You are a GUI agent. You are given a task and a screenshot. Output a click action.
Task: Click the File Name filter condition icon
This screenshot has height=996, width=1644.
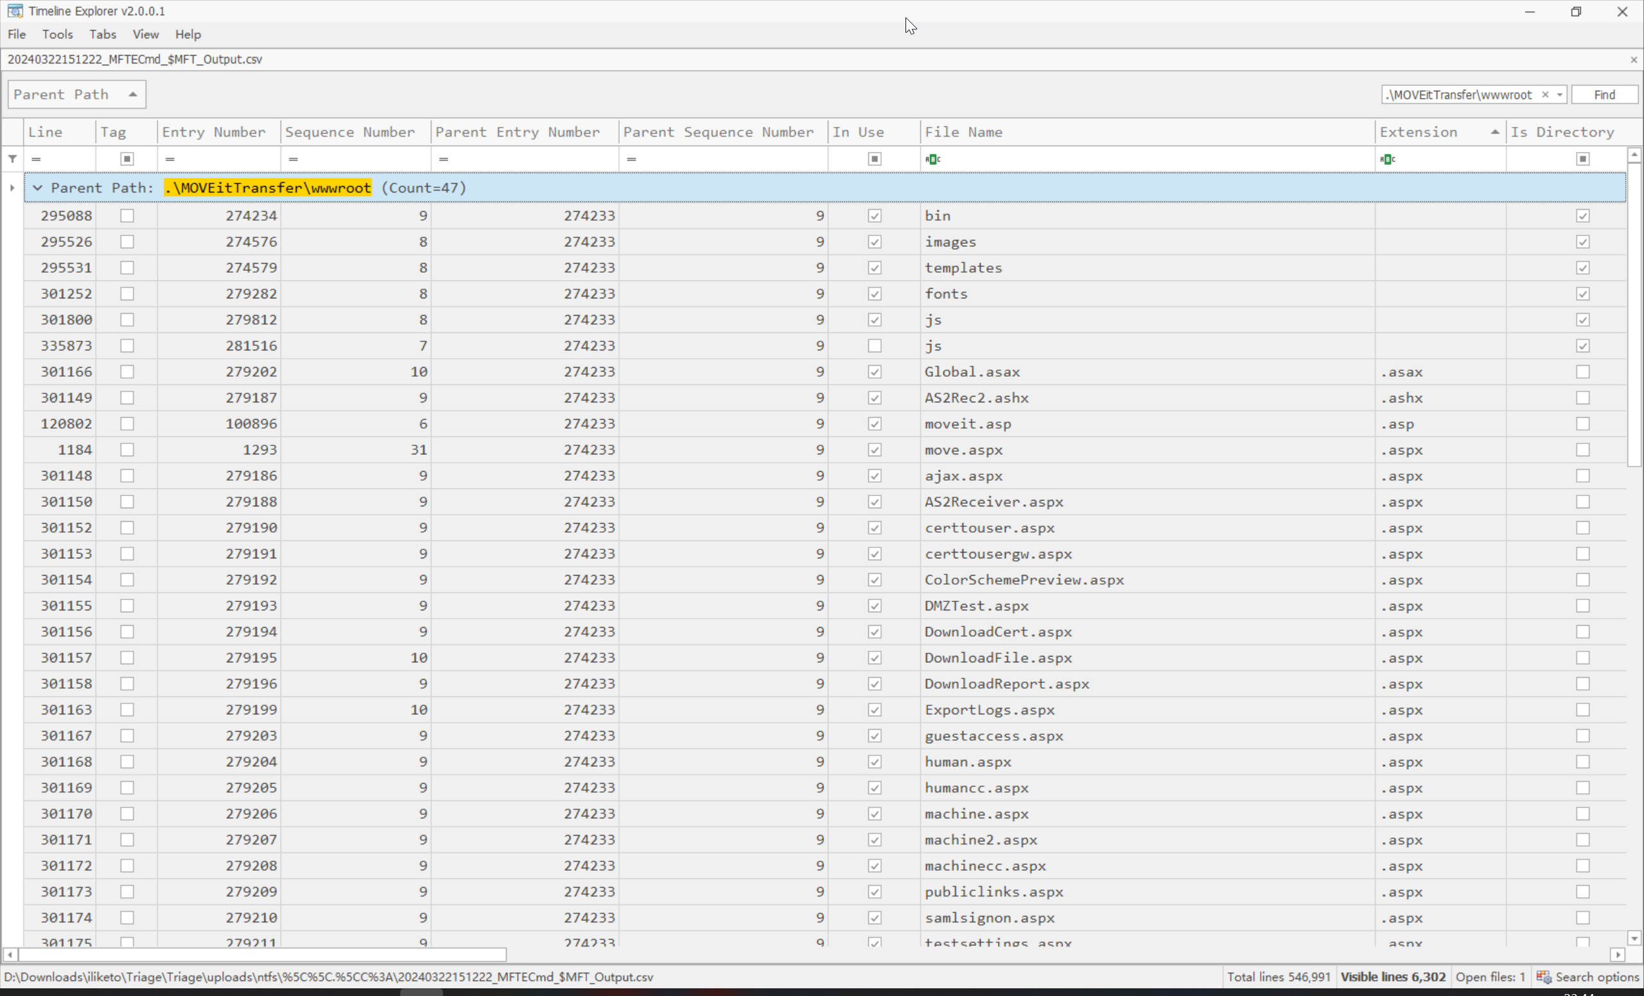pos(932,159)
